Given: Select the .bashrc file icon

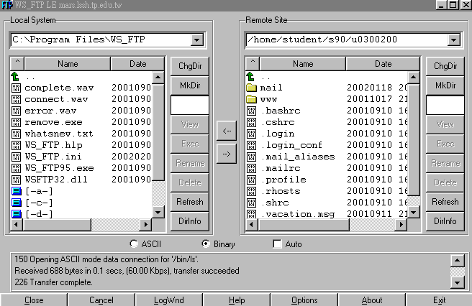Looking at the screenshot, I should click(x=251, y=111).
